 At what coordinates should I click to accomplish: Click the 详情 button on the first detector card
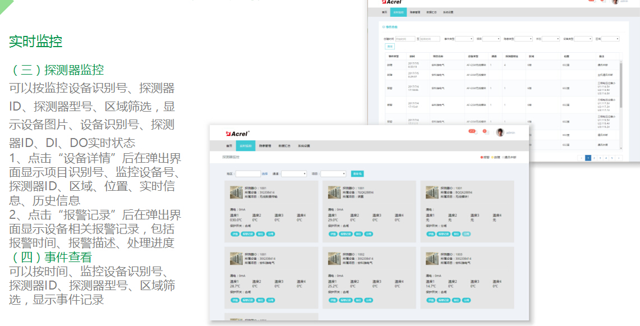click(234, 233)
